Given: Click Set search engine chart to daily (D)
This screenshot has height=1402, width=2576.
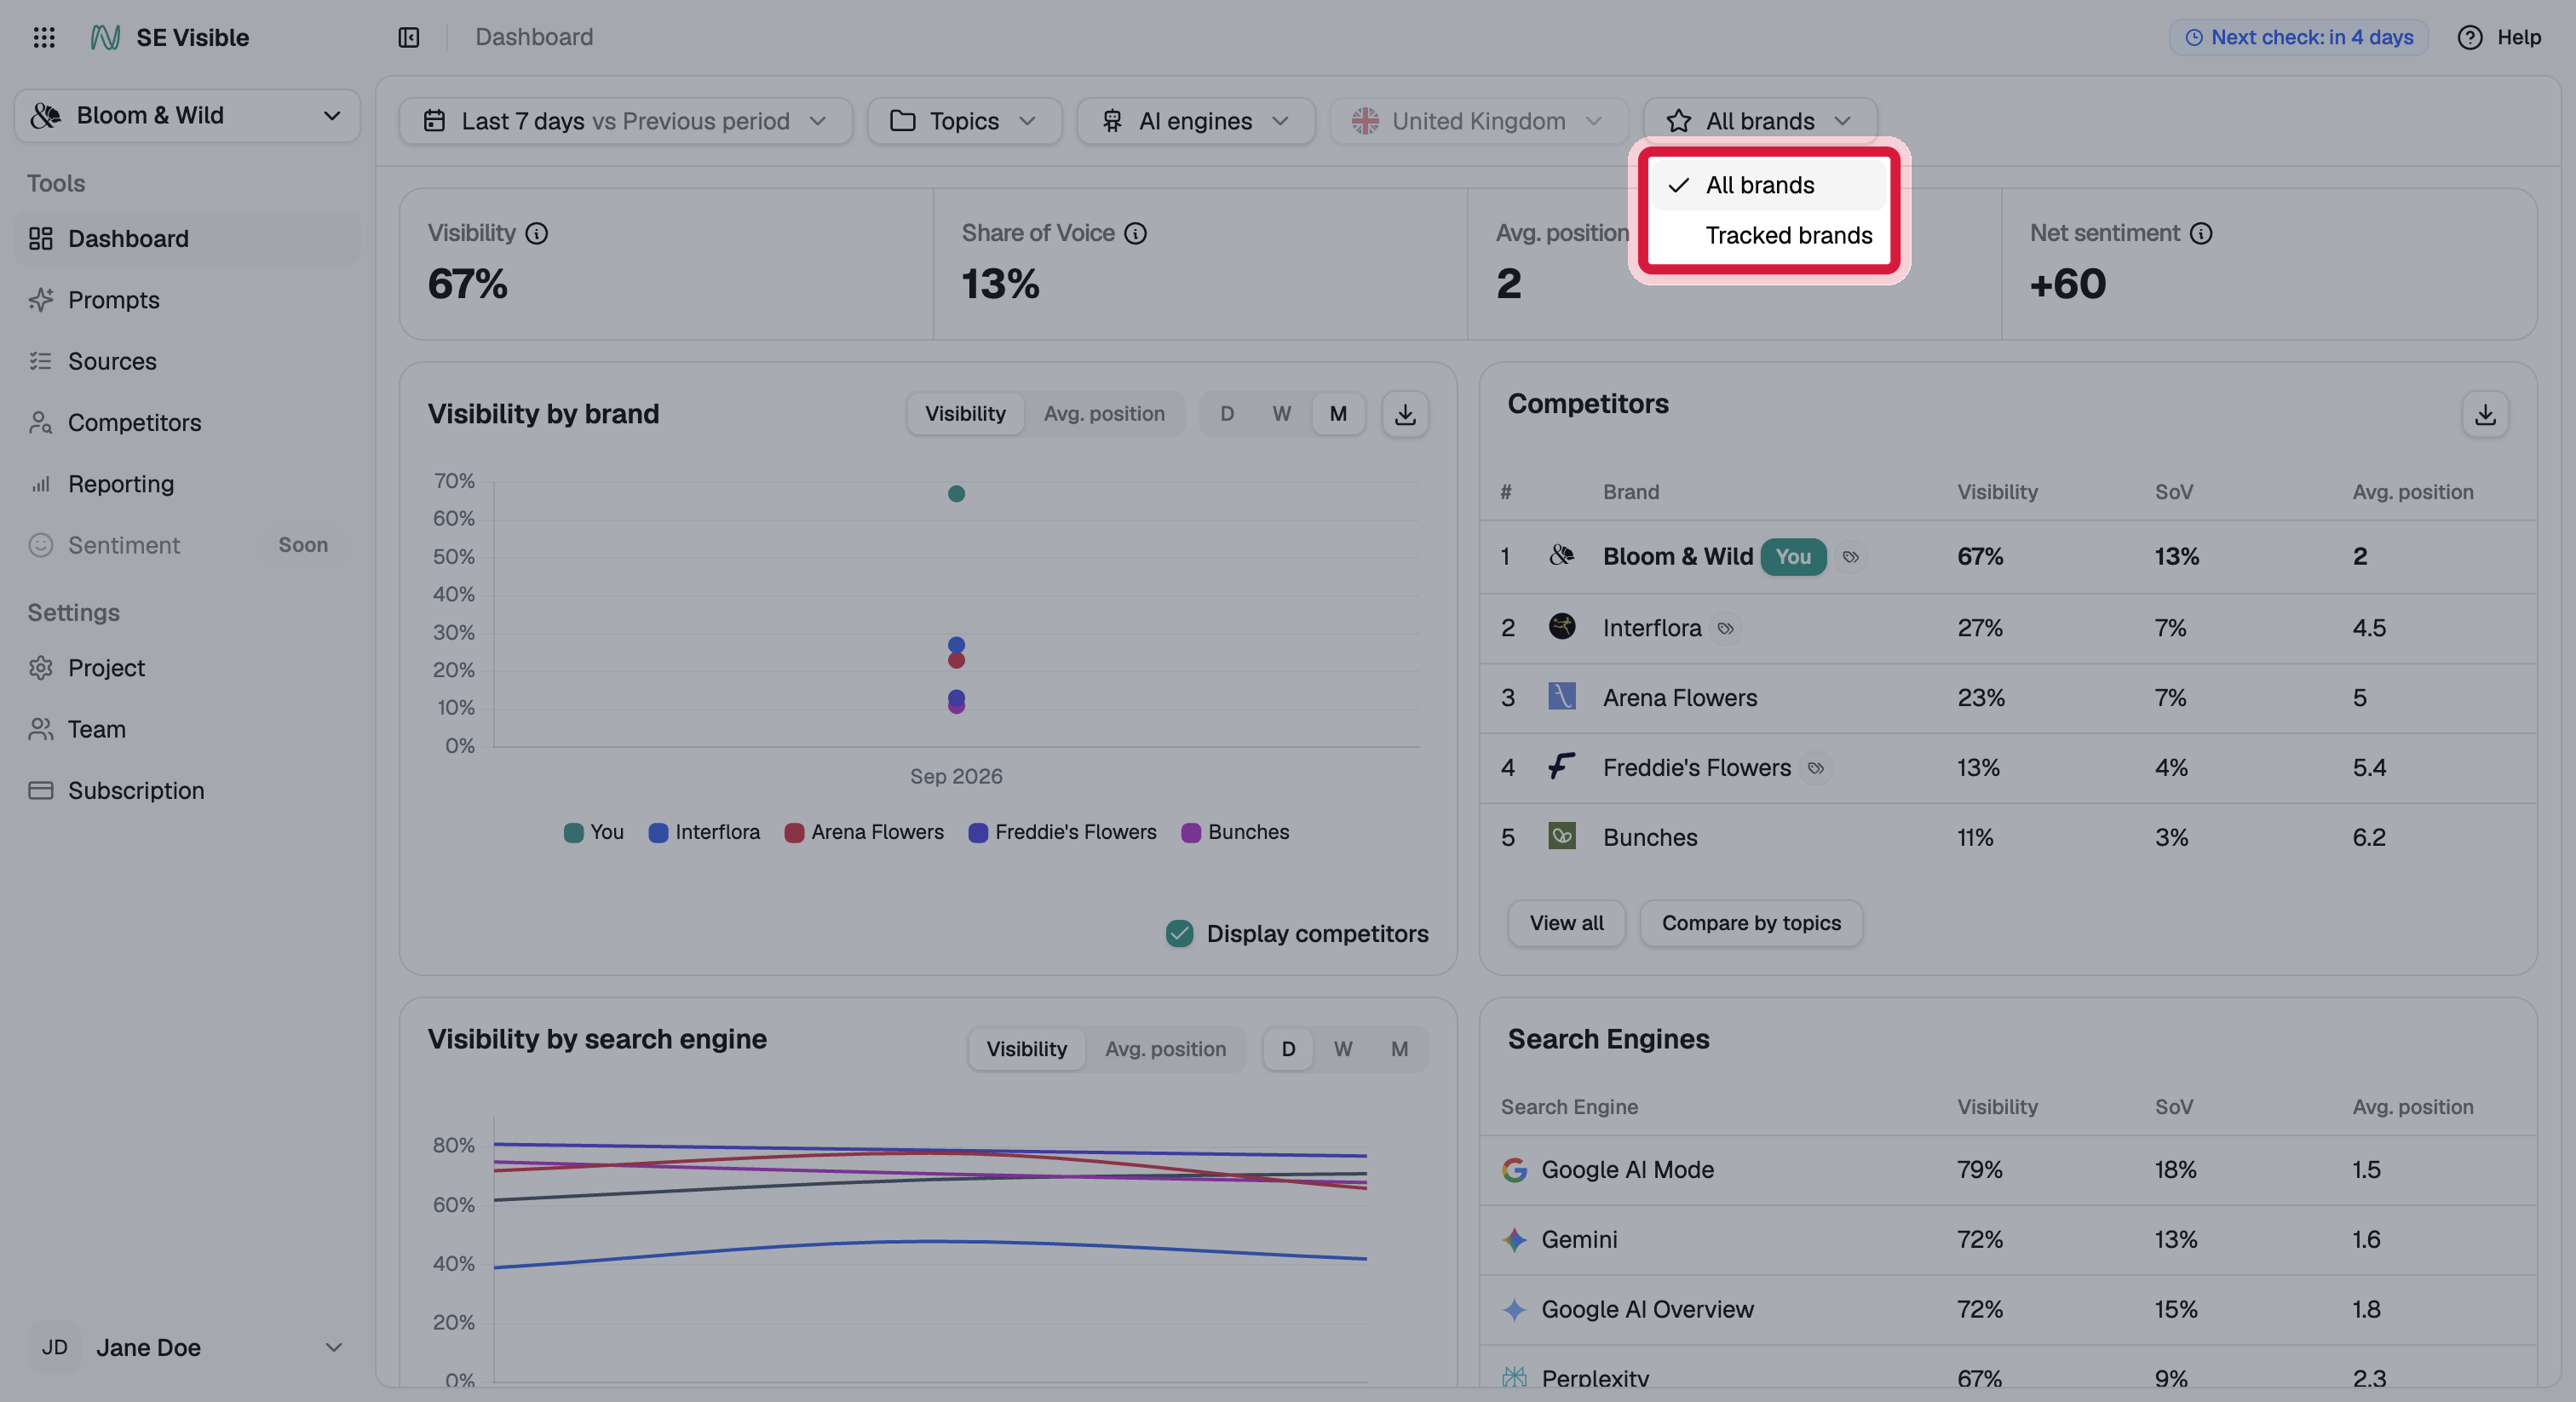Looking at the screenshot, I should [x=1288, y=1049].
